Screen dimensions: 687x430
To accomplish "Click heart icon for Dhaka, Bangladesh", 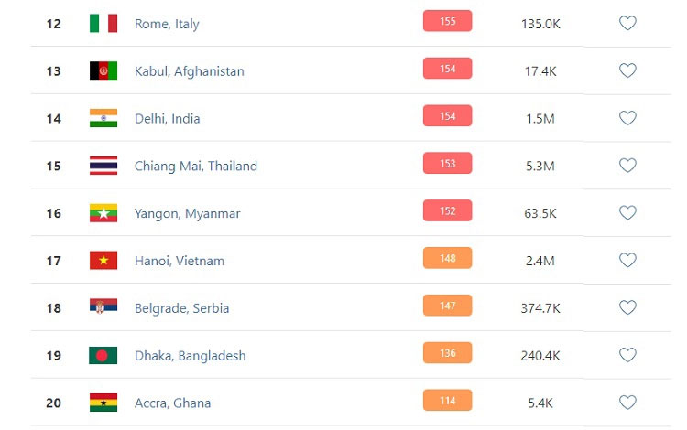I will pos(627,355).
